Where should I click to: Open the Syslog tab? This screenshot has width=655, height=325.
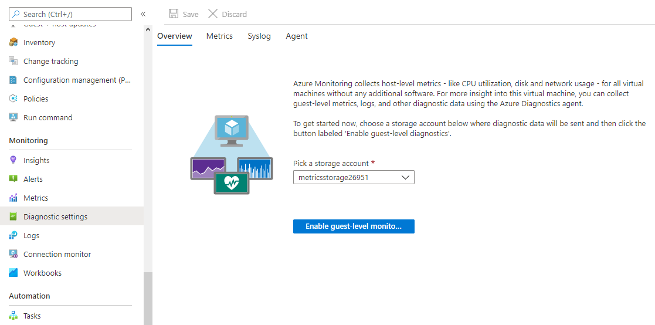coord(259,36)
